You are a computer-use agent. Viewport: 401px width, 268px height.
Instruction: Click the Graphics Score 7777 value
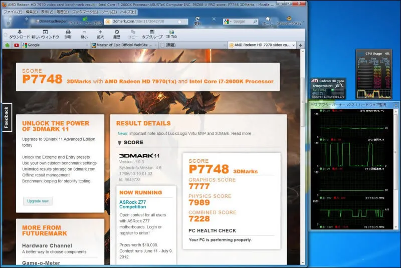pos(199,186)
